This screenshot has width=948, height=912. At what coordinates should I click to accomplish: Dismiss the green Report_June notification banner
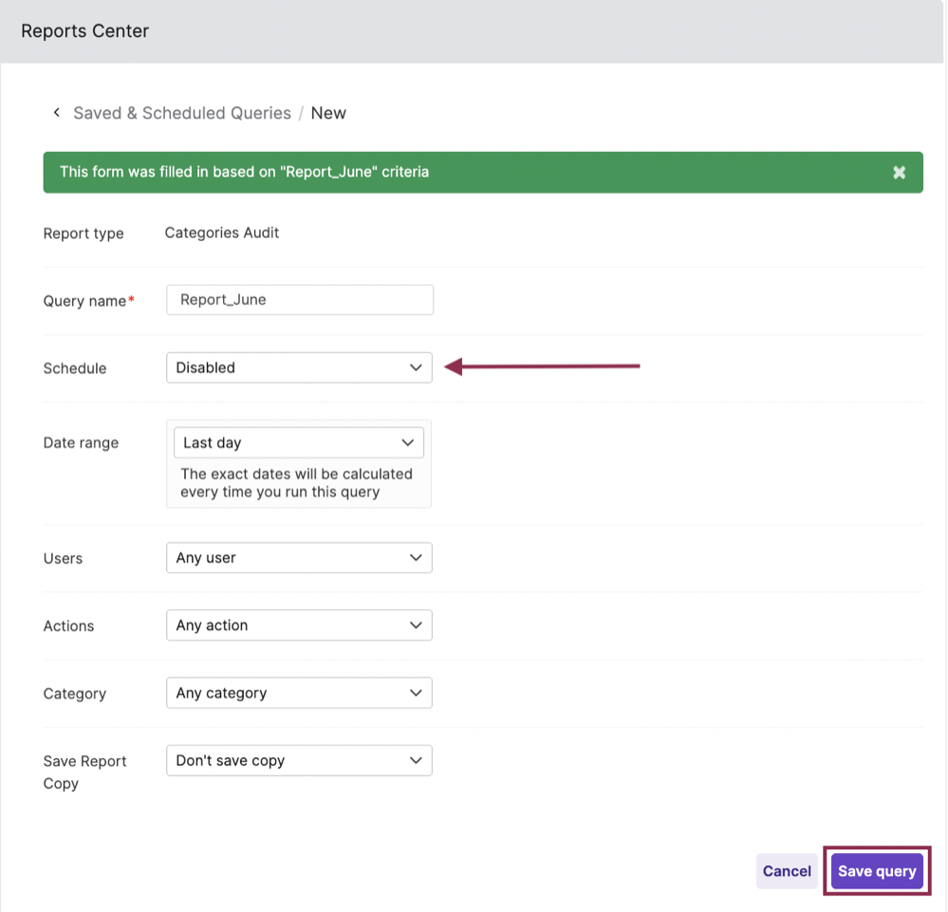899,173
